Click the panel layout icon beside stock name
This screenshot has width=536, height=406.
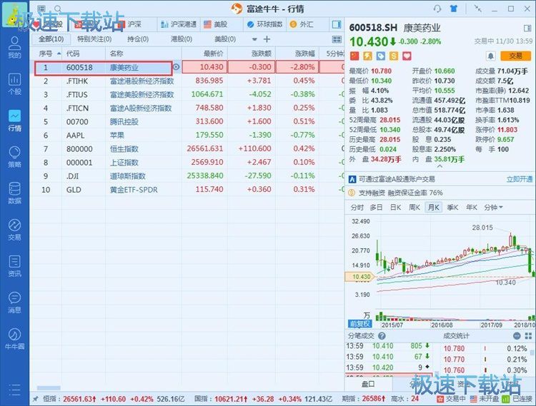tap(527, 28)
